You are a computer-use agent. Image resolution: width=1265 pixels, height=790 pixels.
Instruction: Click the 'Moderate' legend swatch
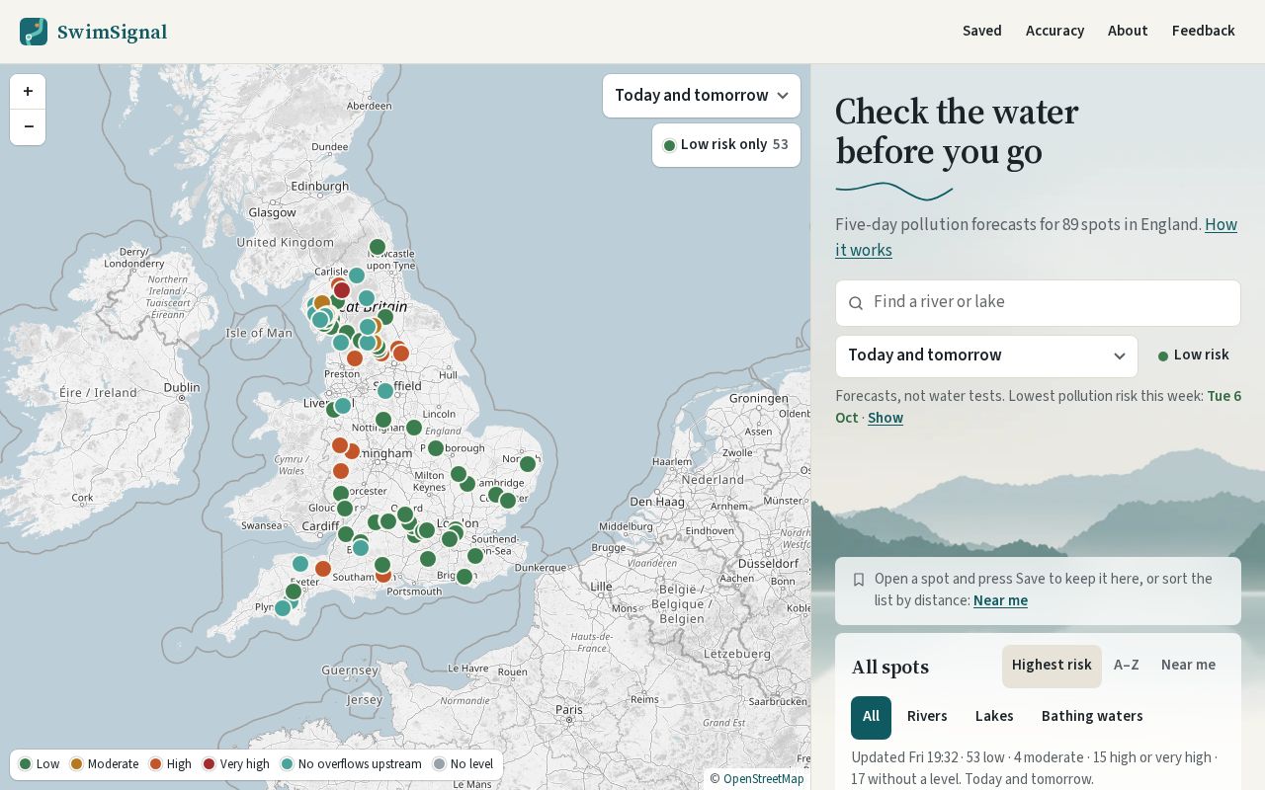click(76, 764)
